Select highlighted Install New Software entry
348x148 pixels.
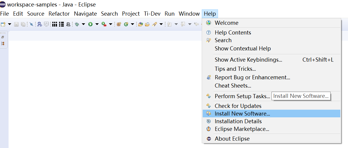272,114
